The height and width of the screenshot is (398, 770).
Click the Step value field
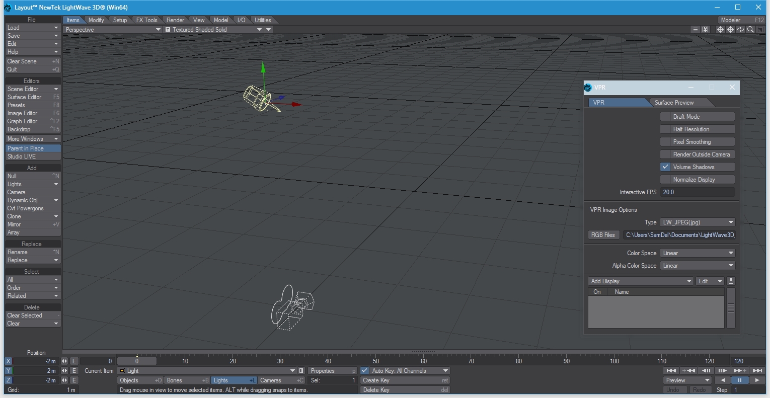coord(749,390)
